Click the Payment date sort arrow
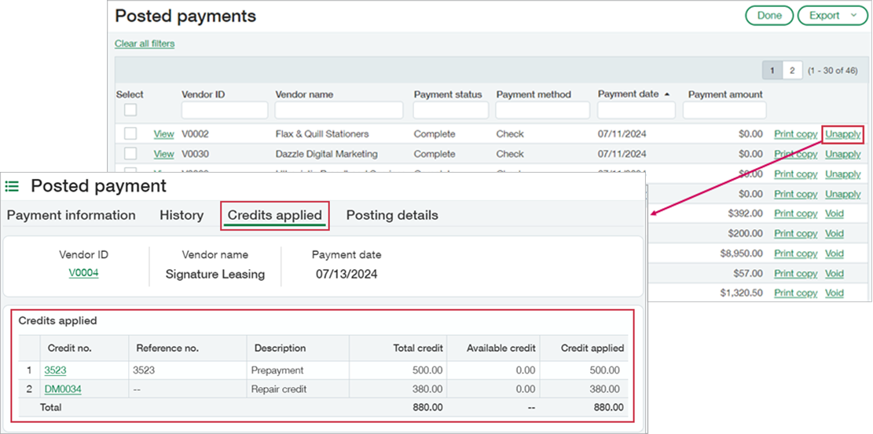 (667, 94)
